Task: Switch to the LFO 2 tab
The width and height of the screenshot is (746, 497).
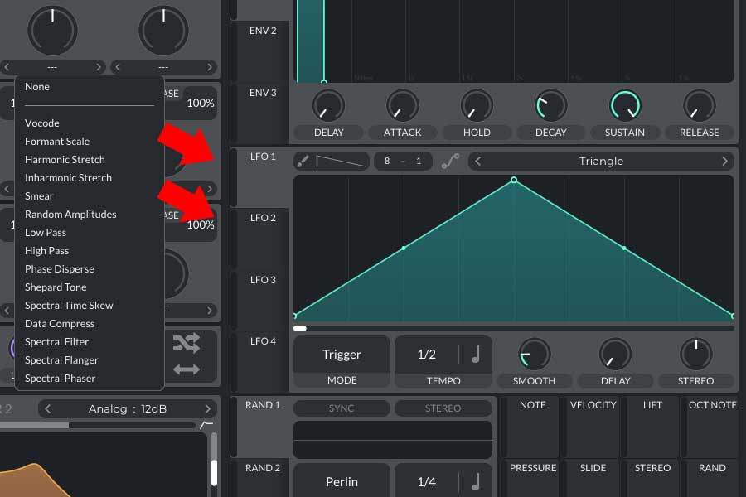Action: tap(263, 218)
